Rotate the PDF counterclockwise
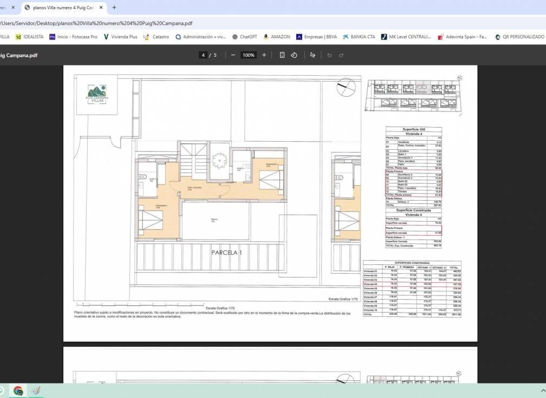This screenshot has width=546, height=398. pyautogui.click(x=294, y=55)
